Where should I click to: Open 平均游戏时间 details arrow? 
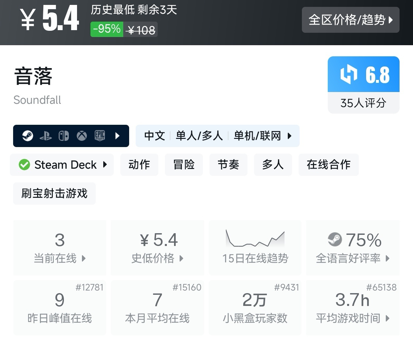388,318
